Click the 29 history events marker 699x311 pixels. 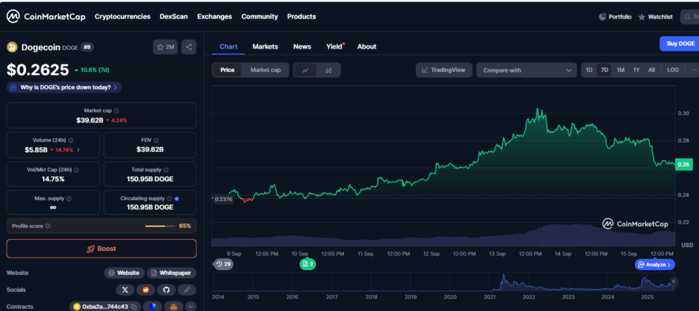223,264
